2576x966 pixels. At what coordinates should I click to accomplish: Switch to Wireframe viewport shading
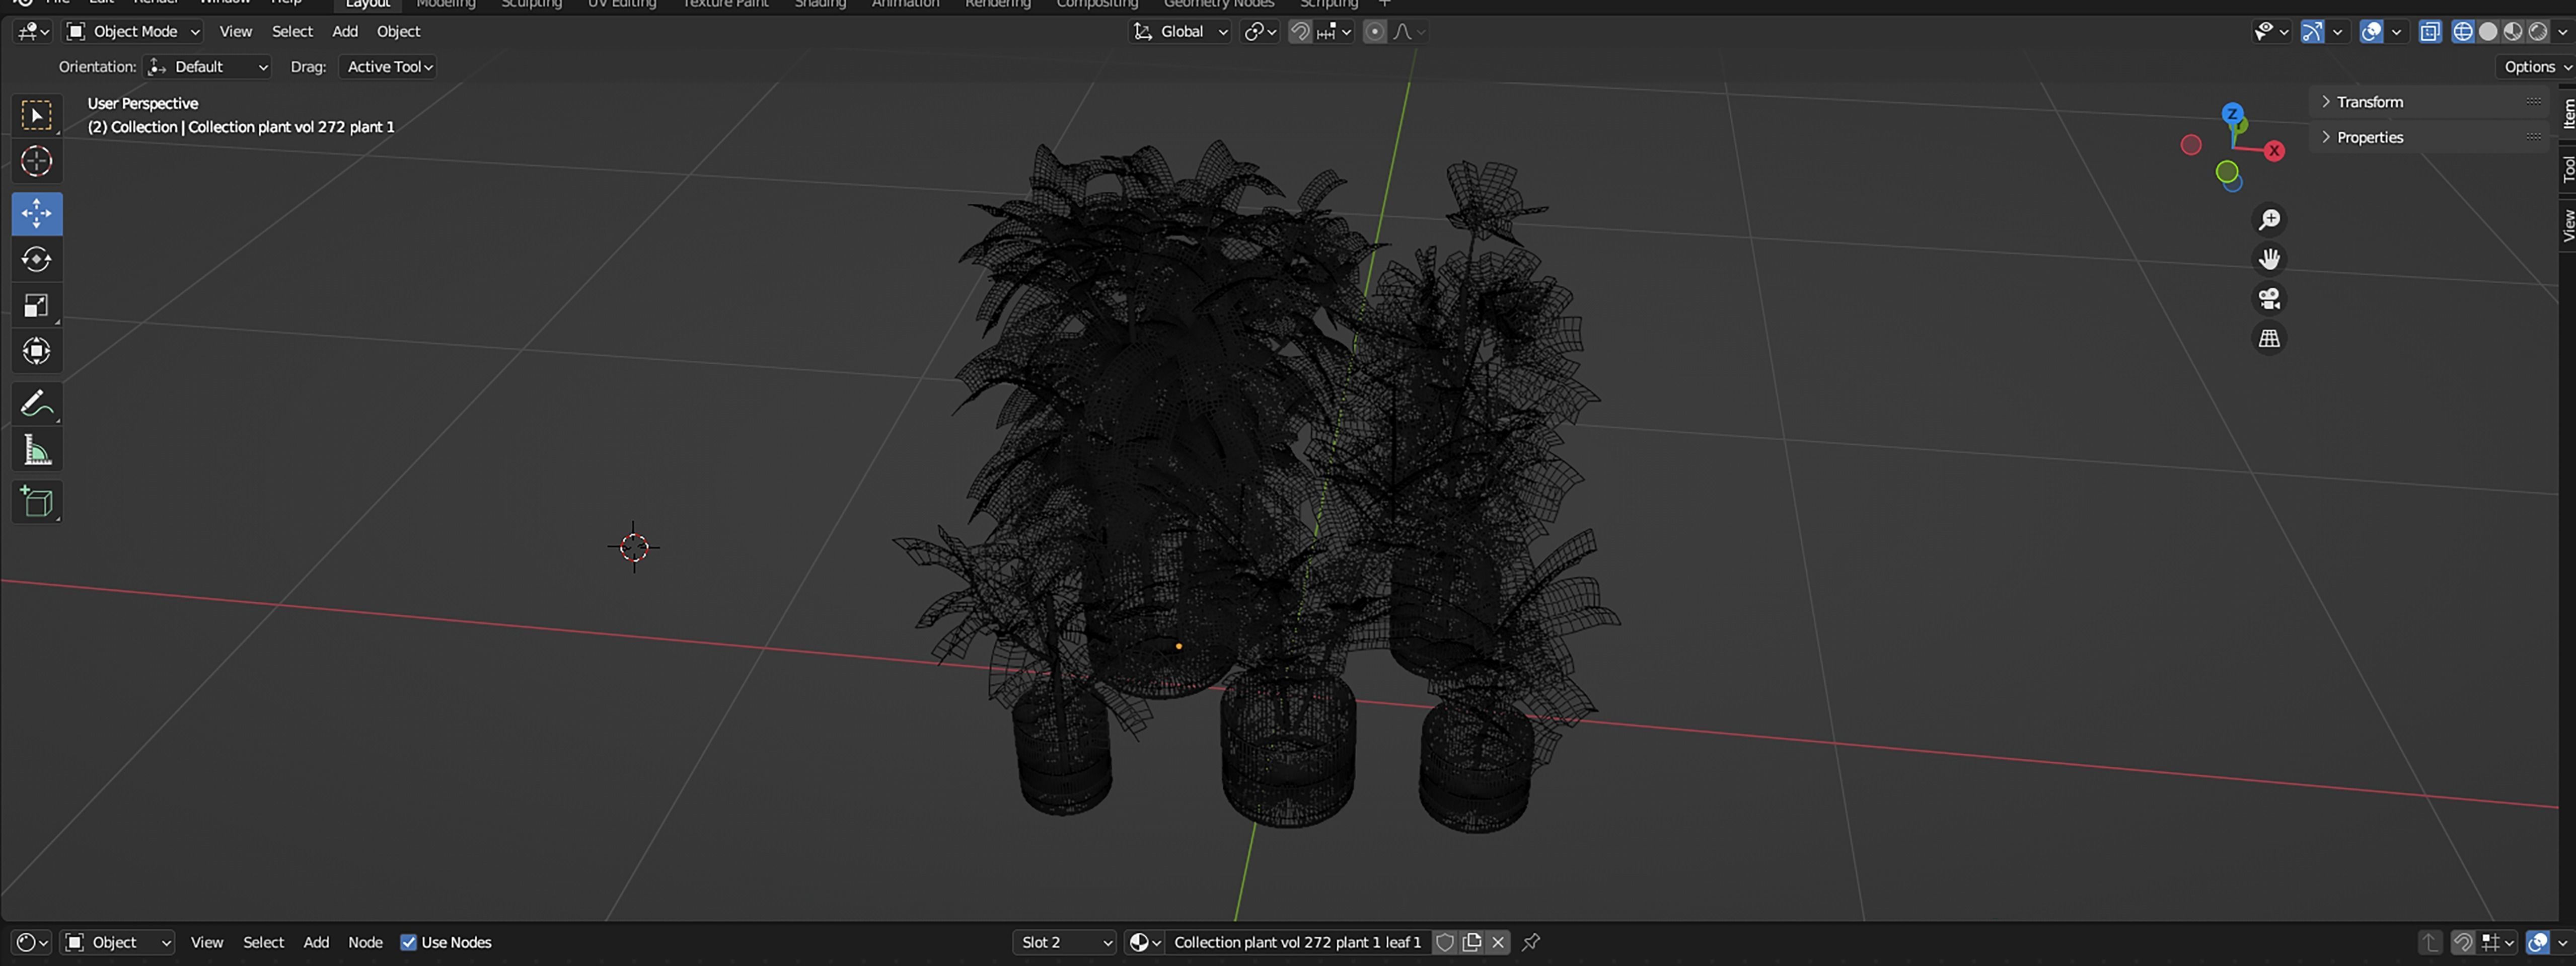2463,32
